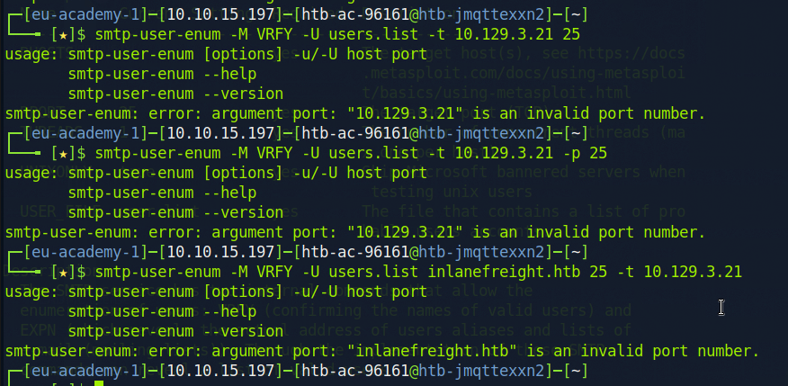
Task: Click the faded 'testing unix users' background text
Action: [452, 192]
